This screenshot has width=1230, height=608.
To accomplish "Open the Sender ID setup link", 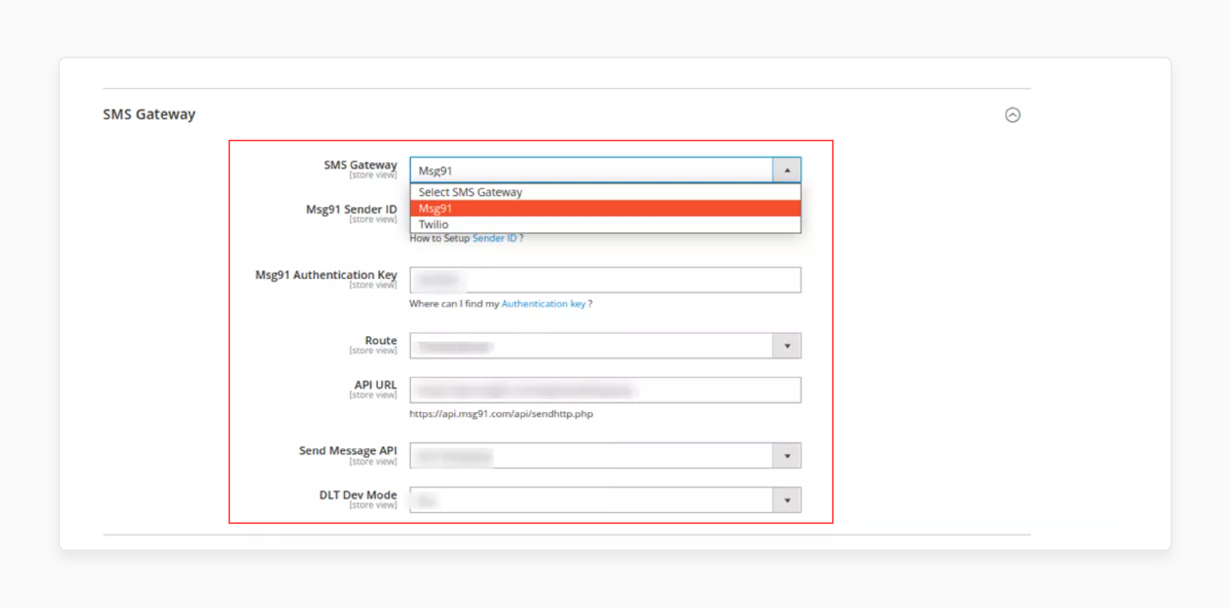I will [x=494, y=238].
